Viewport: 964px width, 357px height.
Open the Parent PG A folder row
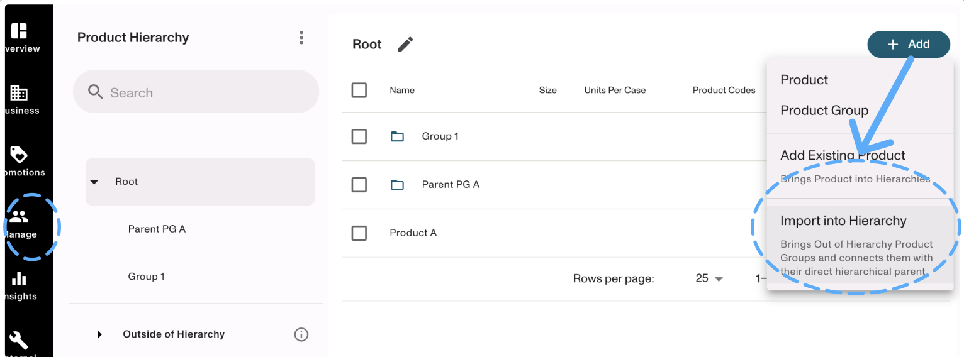(x=450, y=185)
